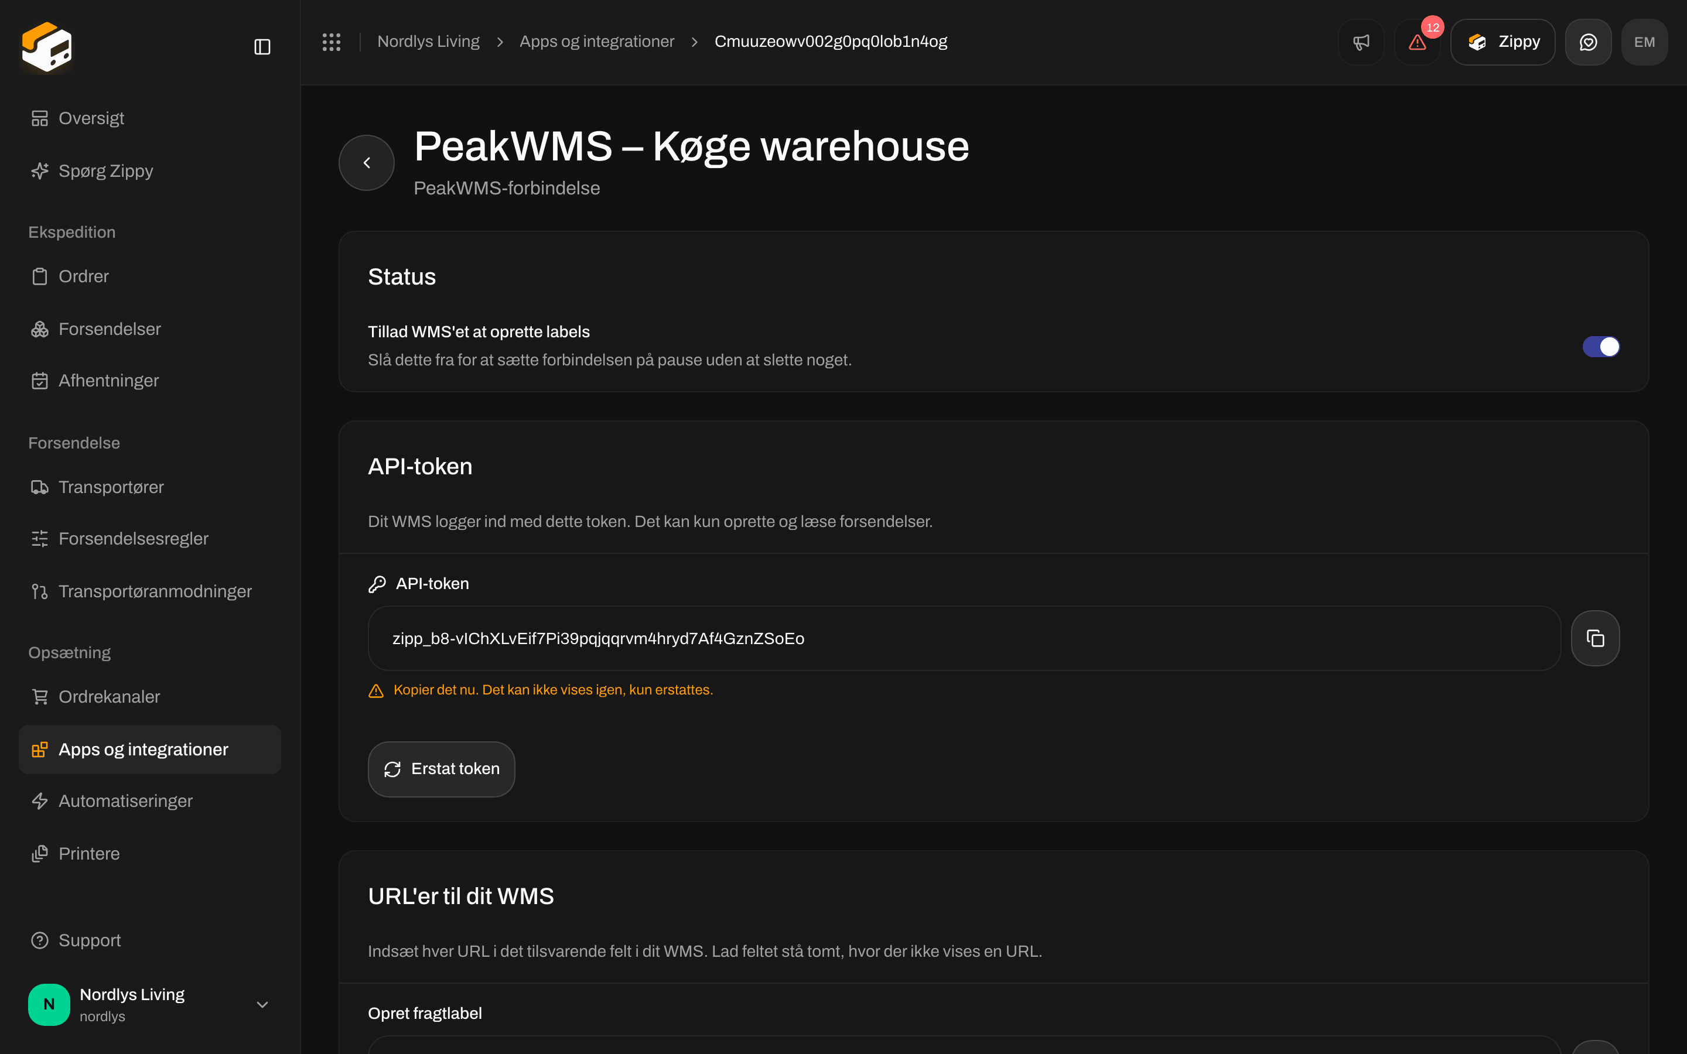
Task: Click the API token text field
Action: (964, 638)
